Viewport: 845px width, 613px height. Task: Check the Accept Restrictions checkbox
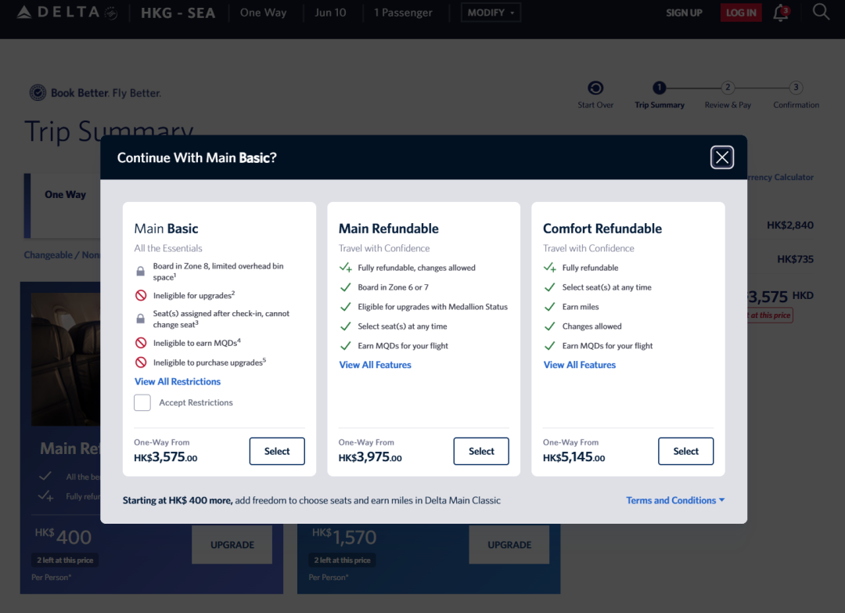pyautogui.click(x=142, y=402)
